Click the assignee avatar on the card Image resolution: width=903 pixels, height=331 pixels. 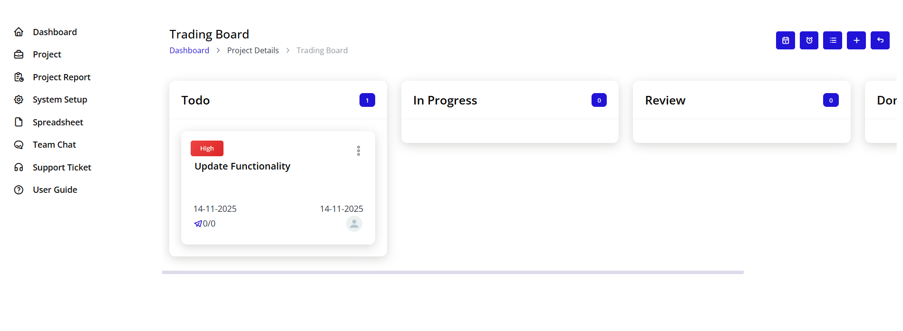(354, 223)
